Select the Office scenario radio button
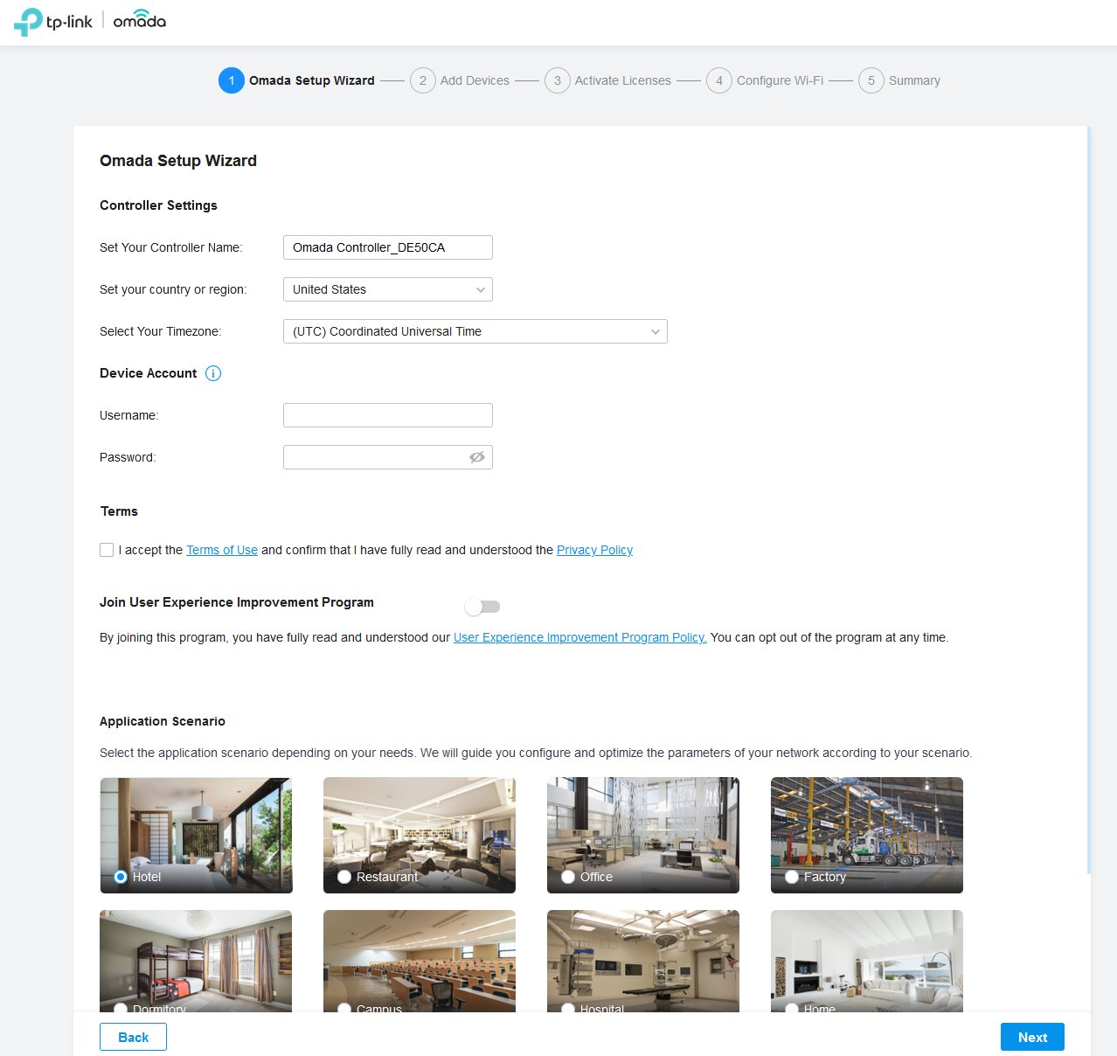This screenshot has height=1056, width=1117. pos(568,877)
